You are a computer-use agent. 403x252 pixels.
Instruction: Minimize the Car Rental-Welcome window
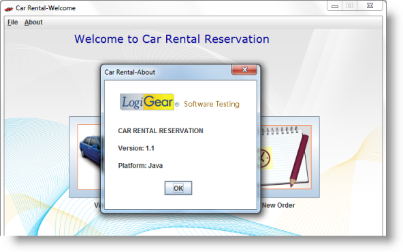click(335, 5)
